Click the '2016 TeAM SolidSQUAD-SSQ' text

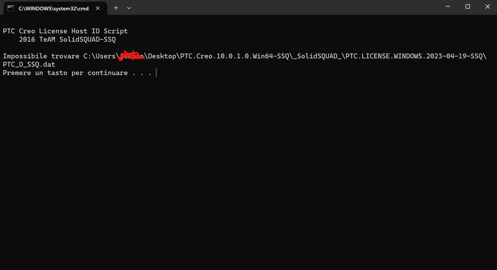click(67, 39)
